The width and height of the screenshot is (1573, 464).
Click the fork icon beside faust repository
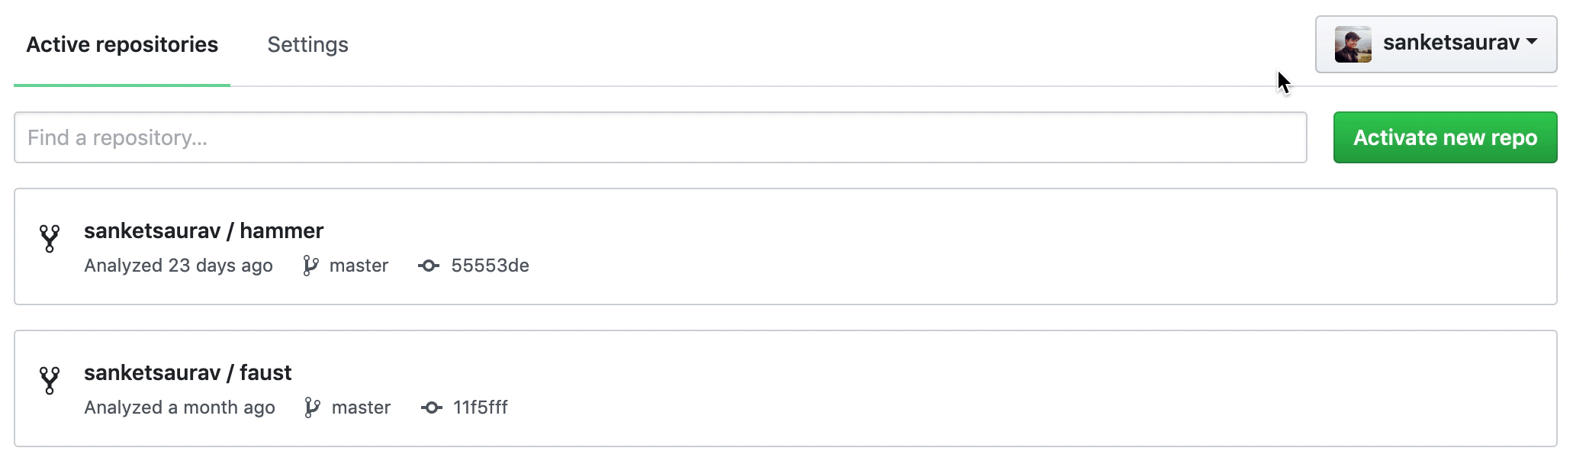(x=50, y=380)
